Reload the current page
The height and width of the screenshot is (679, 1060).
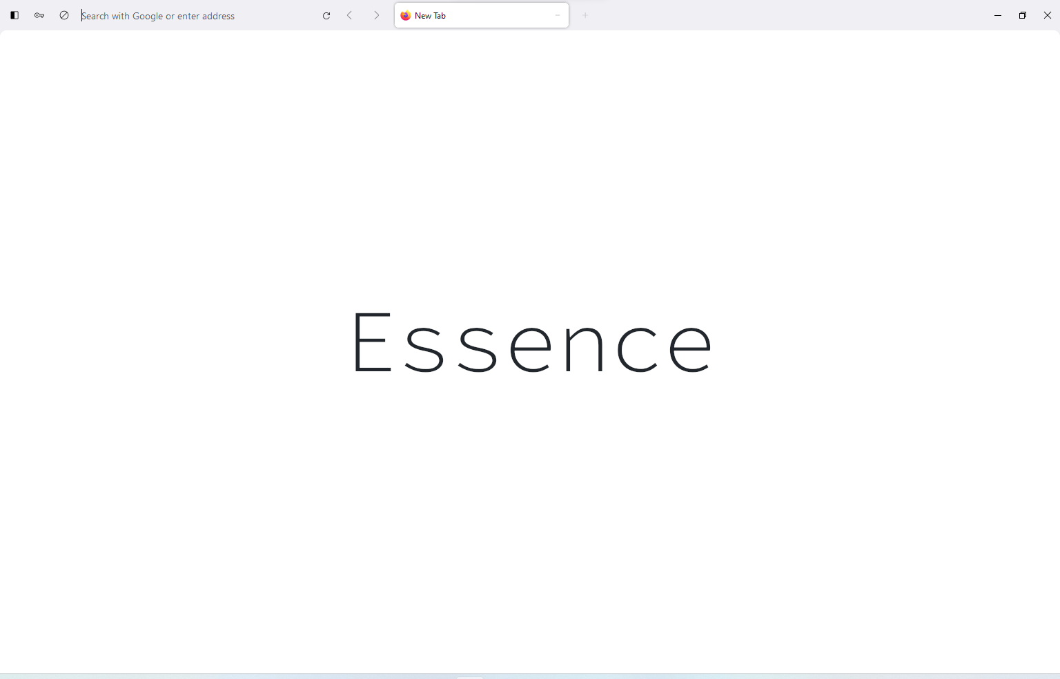coord(326,15)
